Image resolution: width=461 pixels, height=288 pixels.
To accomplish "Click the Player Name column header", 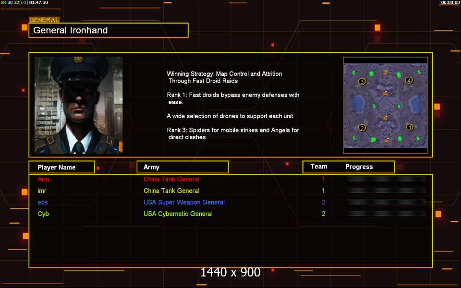I will pyautogui.click(x=62, y=167).
